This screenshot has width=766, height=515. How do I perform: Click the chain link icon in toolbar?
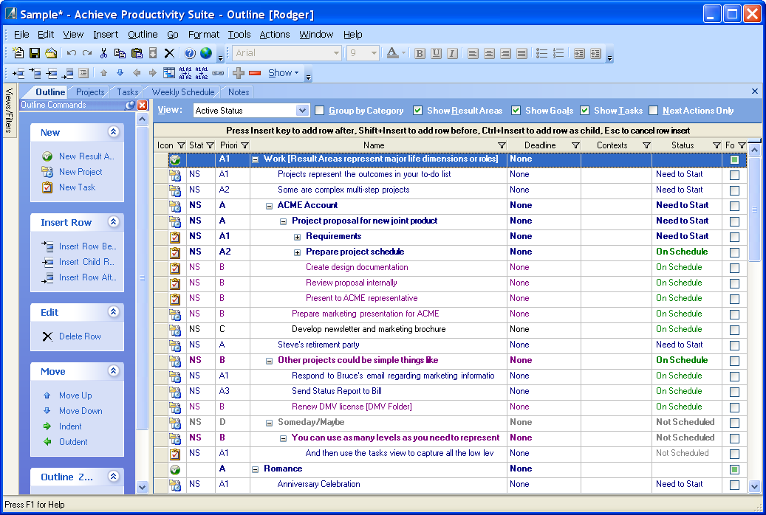pyautogui.click(x=218, y=73)
